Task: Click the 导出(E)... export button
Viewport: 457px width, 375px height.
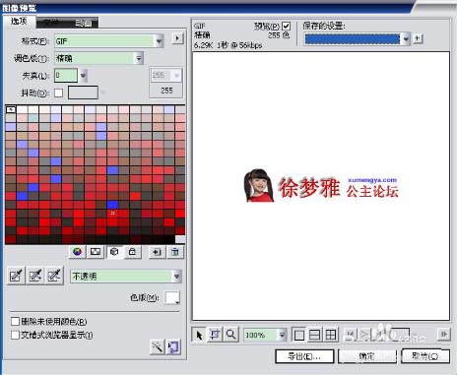Action: (x=304, y=356)
